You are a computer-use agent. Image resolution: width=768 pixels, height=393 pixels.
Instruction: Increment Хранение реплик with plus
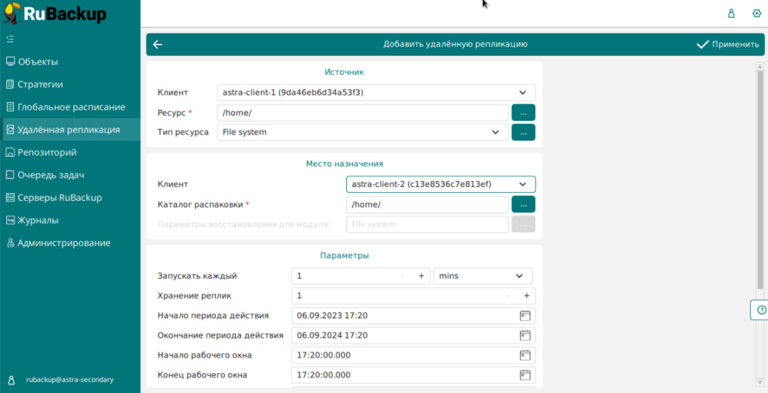point(527,296)
